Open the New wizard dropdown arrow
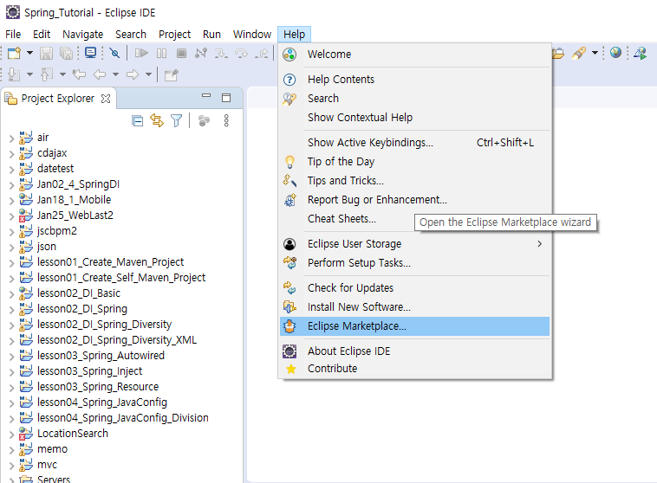Viewport: 657px width, 483px height. 29,53
